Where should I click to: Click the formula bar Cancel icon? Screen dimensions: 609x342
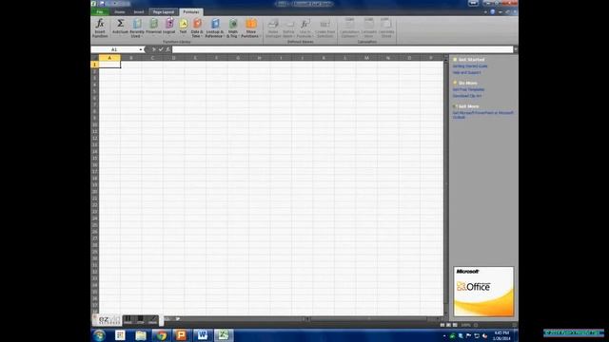(x=153, y=49)
